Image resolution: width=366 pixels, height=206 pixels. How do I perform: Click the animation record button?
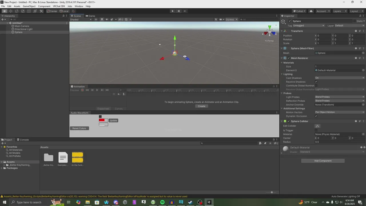pos(82,90)
